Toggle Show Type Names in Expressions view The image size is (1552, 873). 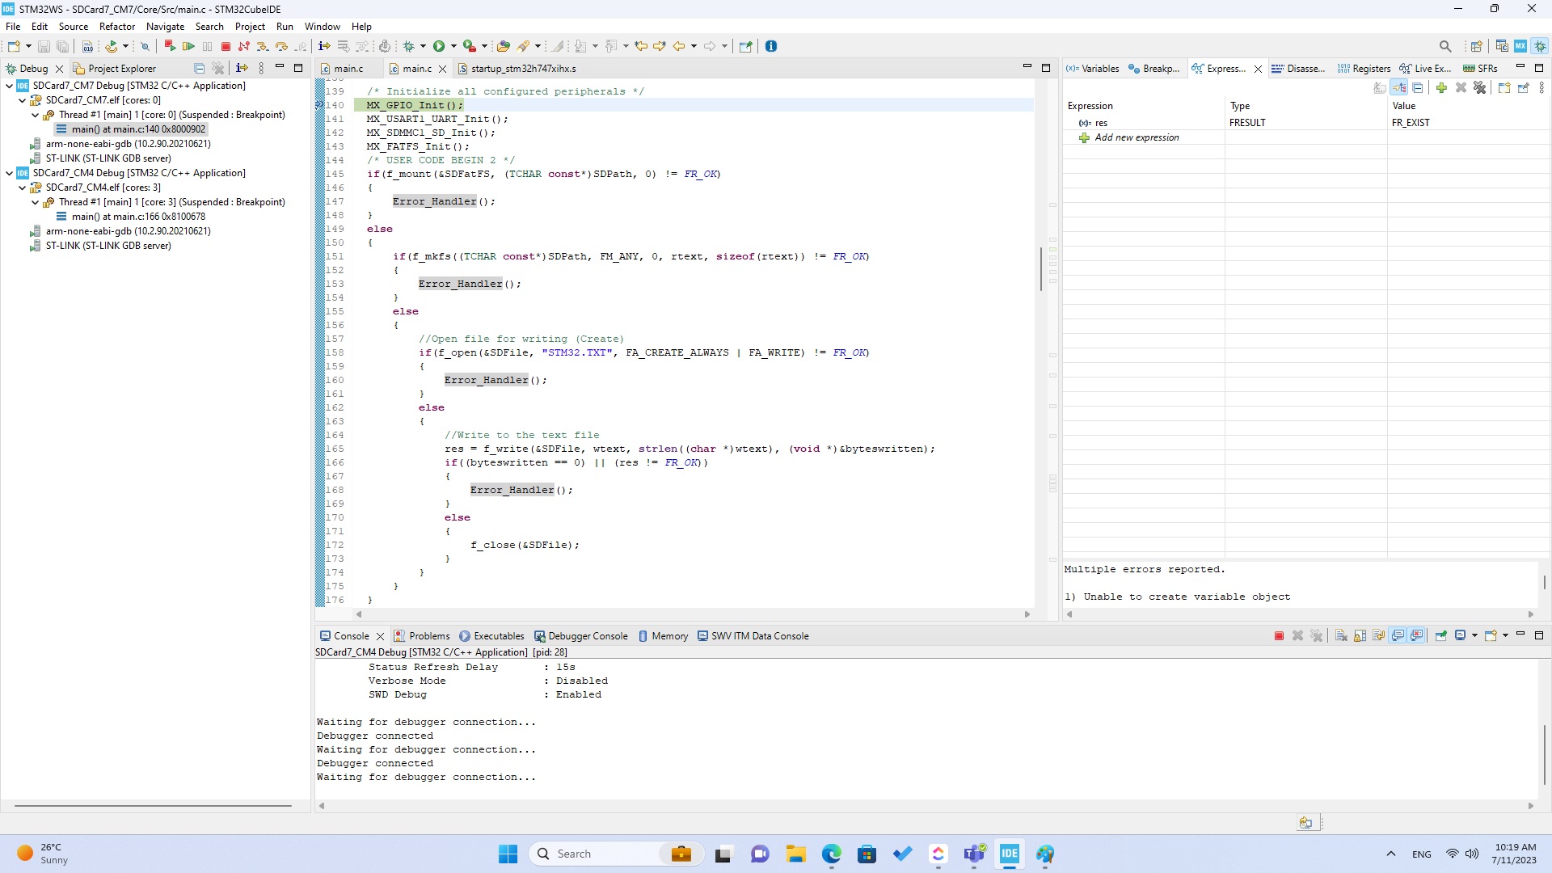click(x=1398, y=88)
